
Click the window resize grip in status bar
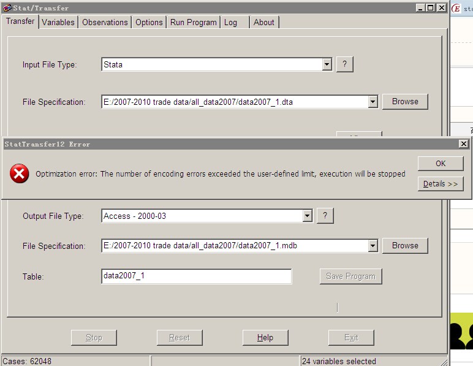pyautogui.click(x=444, y=362)
